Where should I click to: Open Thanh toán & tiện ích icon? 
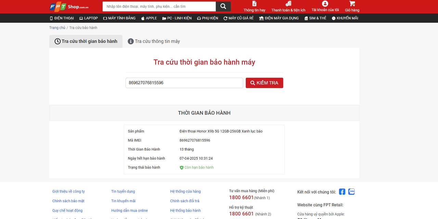[288, 4]
